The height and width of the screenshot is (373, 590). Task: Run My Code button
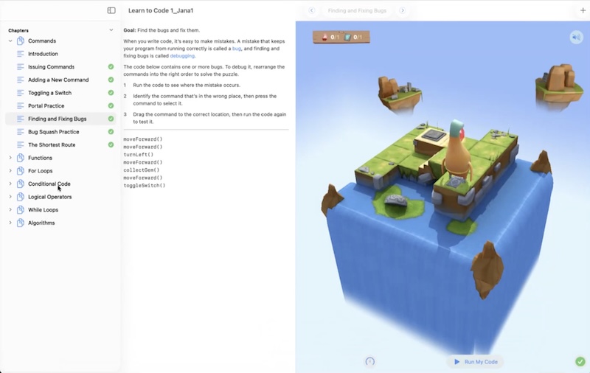tap(476, 362)
